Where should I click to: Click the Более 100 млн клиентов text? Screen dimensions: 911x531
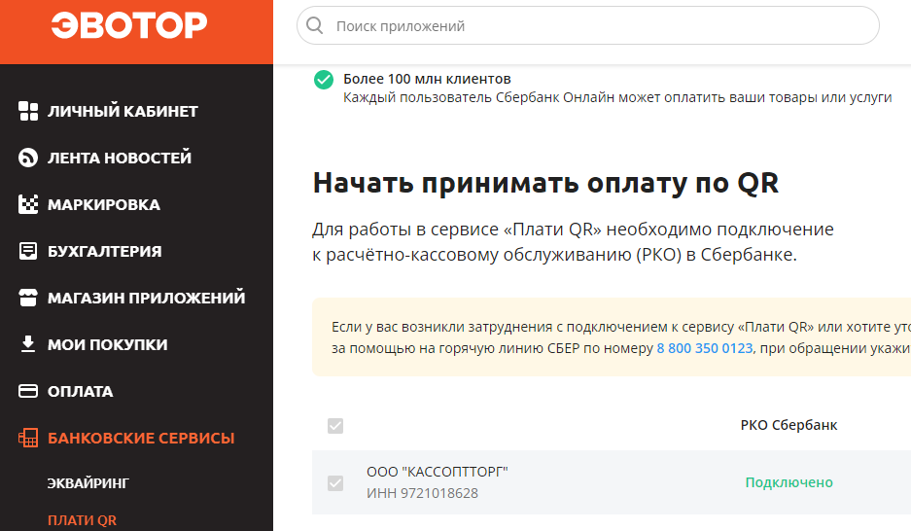[427, 79]
